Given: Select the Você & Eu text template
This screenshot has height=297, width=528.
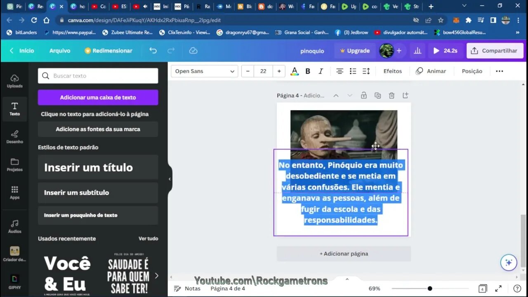Looking at the screenshot, I should click(67, 274).
